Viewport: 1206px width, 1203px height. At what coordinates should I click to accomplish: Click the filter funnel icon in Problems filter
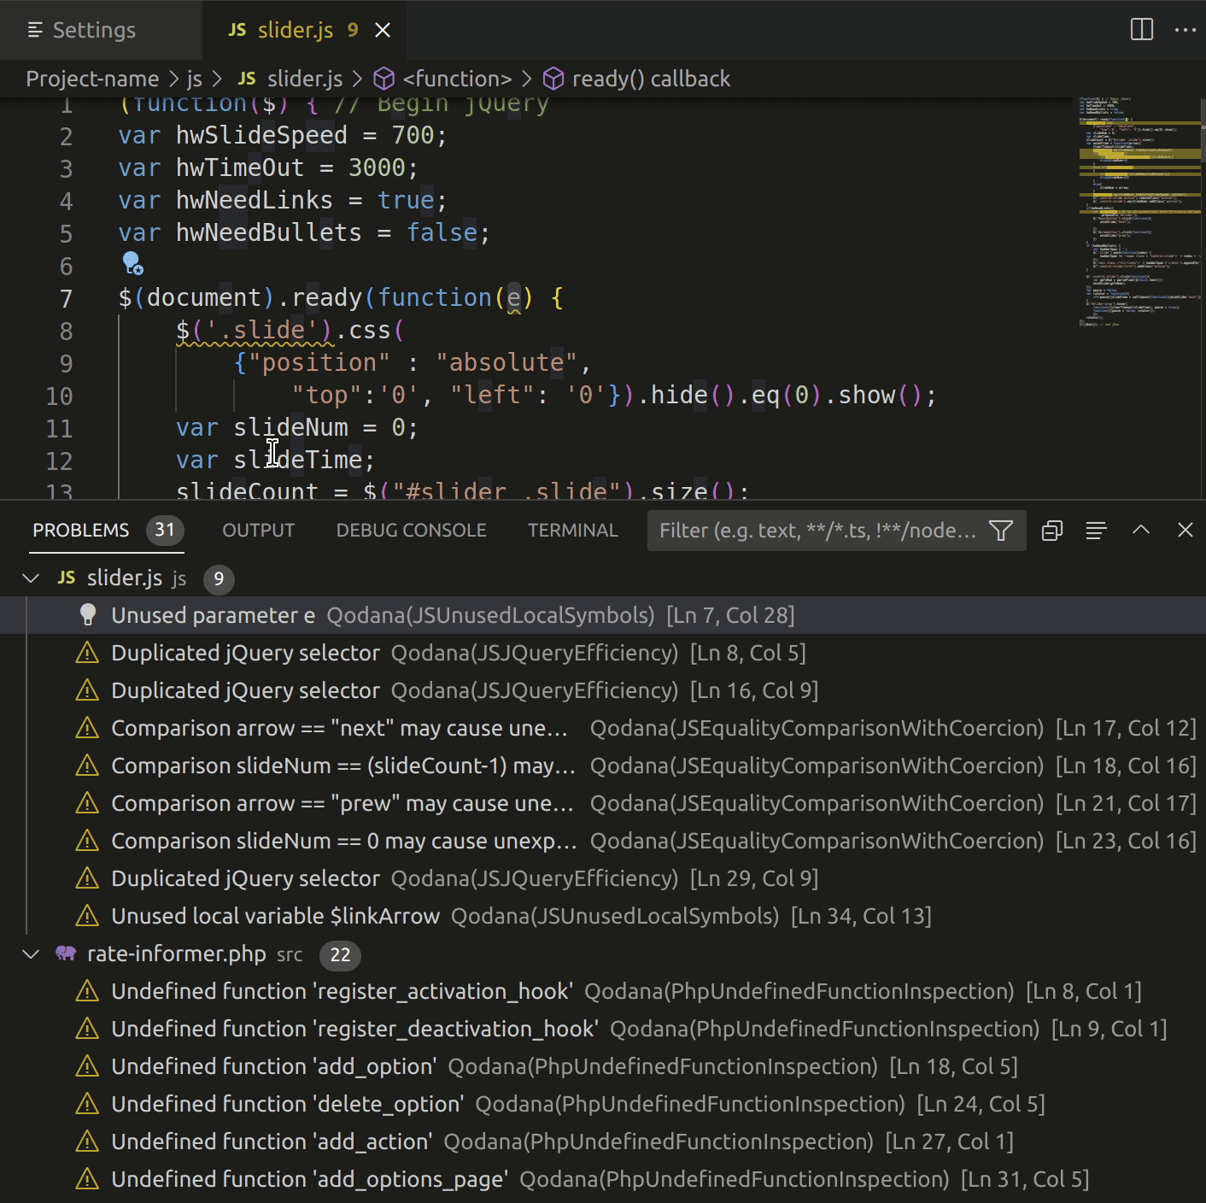[x=1000, y=530]
